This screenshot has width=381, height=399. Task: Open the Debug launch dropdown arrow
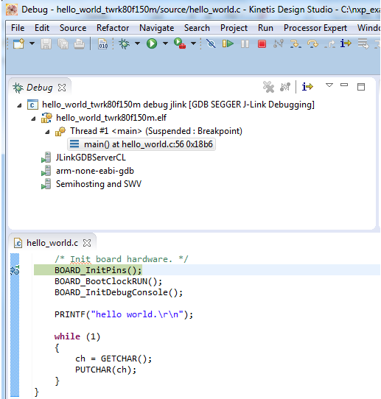pos(138,43)
